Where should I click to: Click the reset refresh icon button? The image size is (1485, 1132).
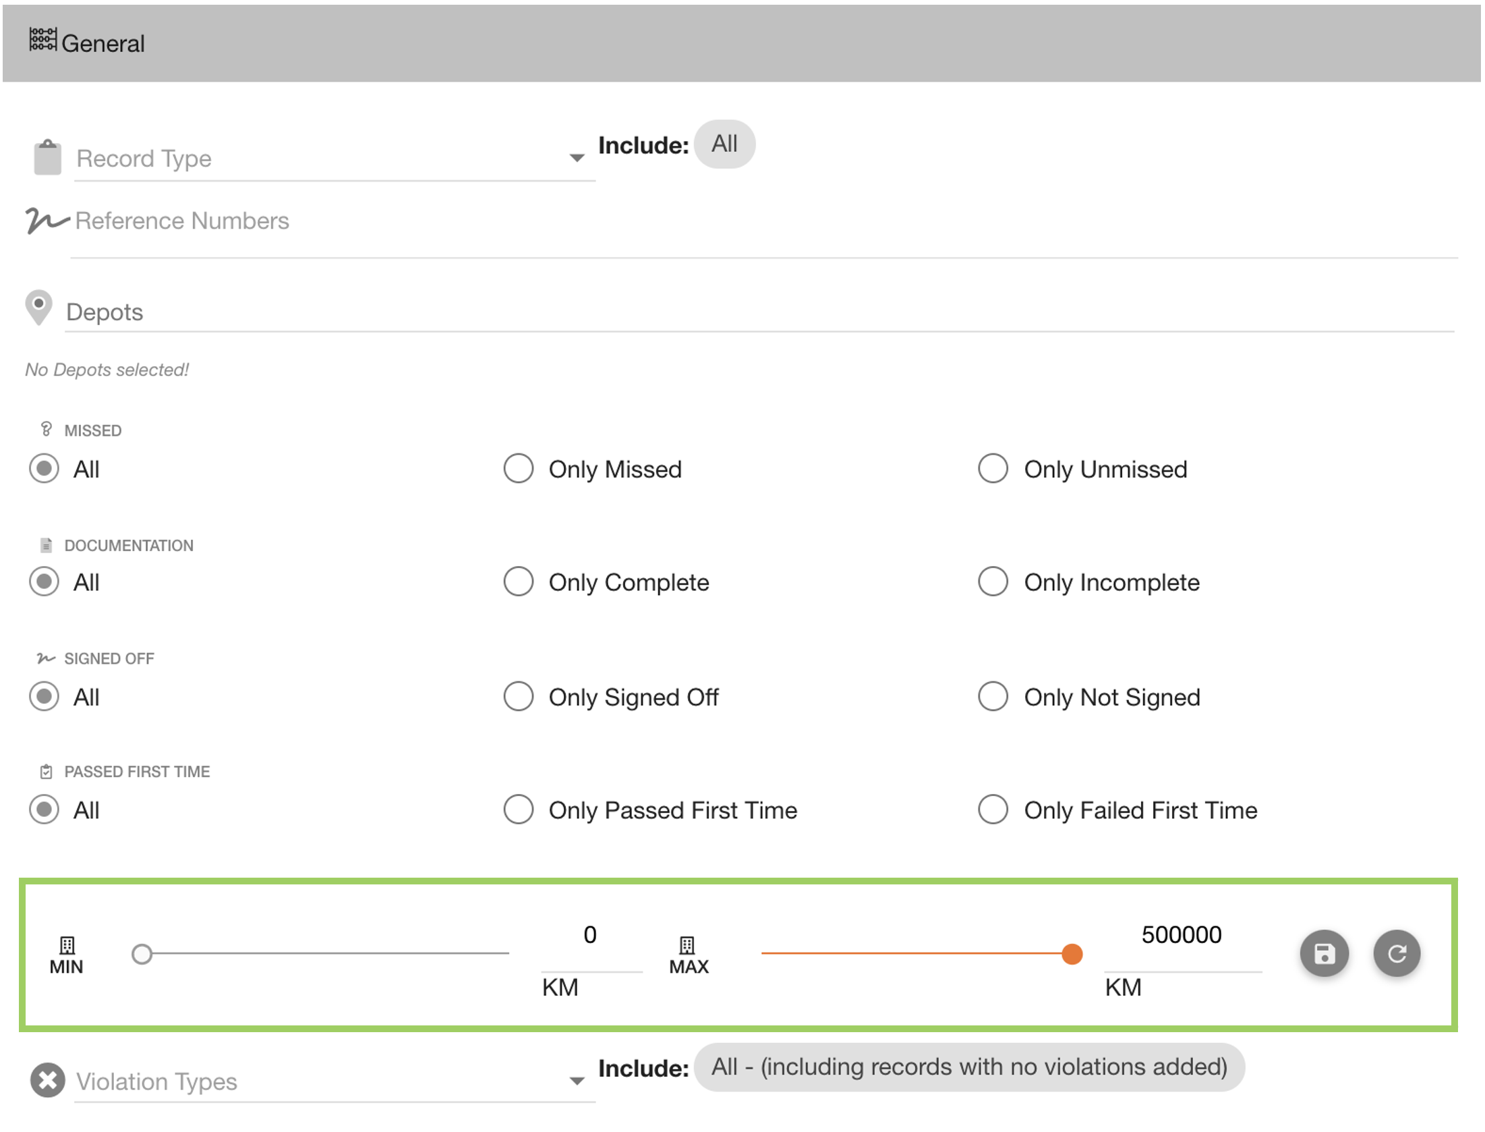(x=1397, y=953)
